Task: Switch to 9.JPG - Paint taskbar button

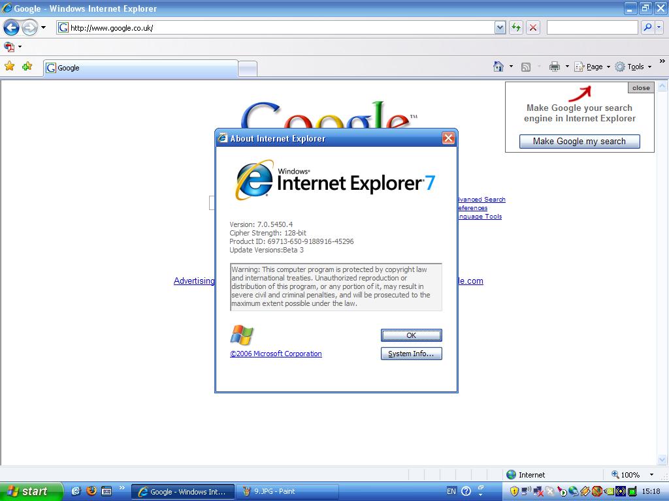Action: tap(287, 492)
